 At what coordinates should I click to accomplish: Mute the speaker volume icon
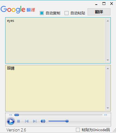43,121
